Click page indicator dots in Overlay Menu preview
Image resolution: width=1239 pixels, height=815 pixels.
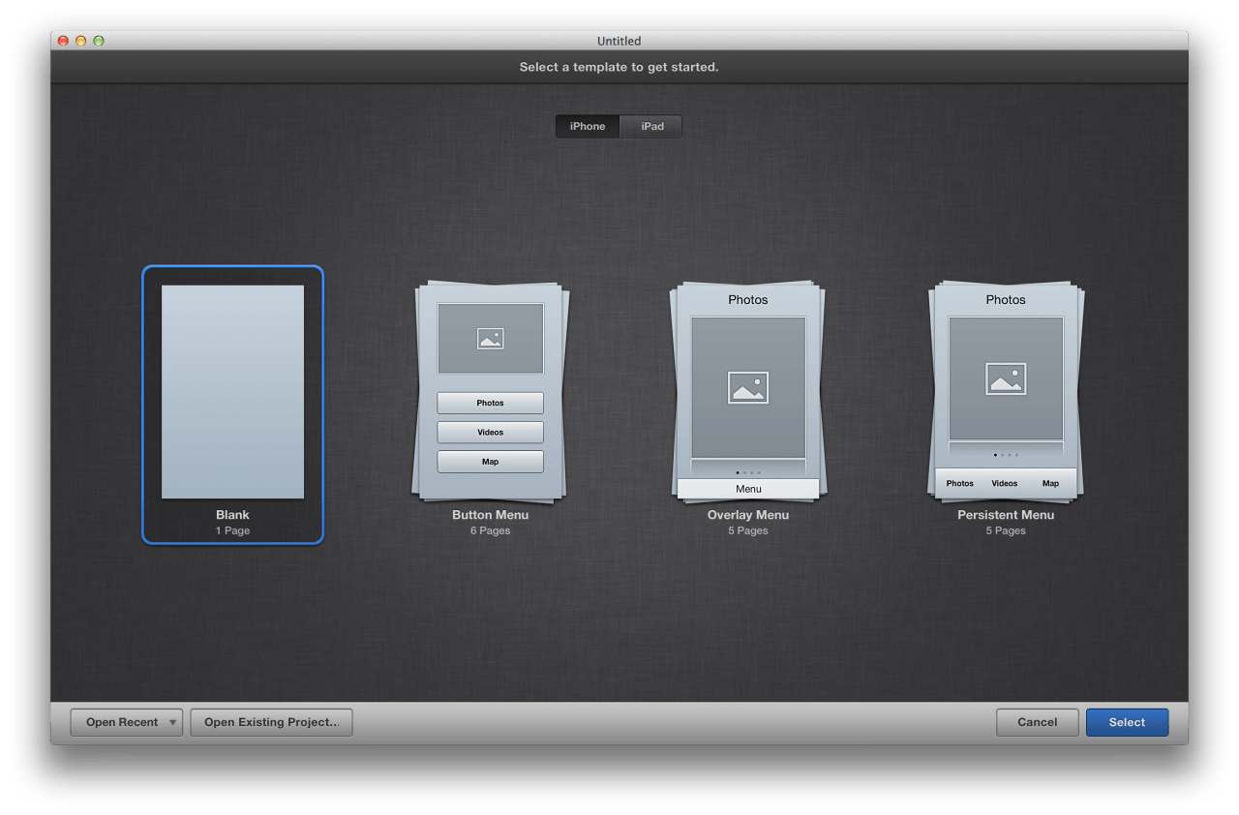point(748,472)
